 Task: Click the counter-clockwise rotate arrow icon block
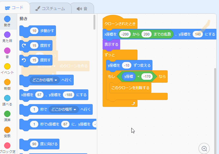click(24, 60)
